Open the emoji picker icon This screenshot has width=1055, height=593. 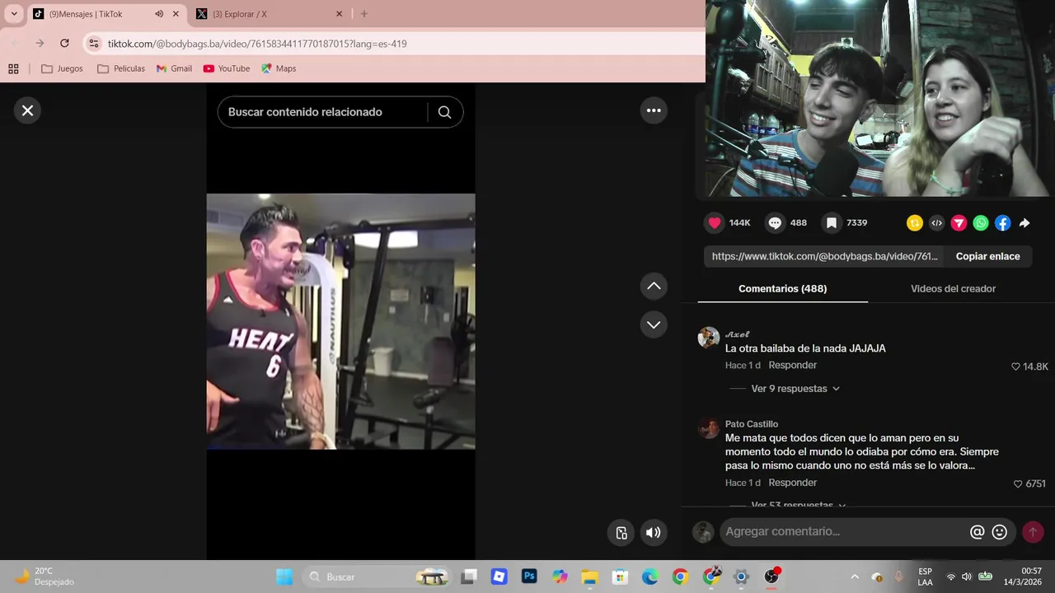click(x=1000, y=532)
